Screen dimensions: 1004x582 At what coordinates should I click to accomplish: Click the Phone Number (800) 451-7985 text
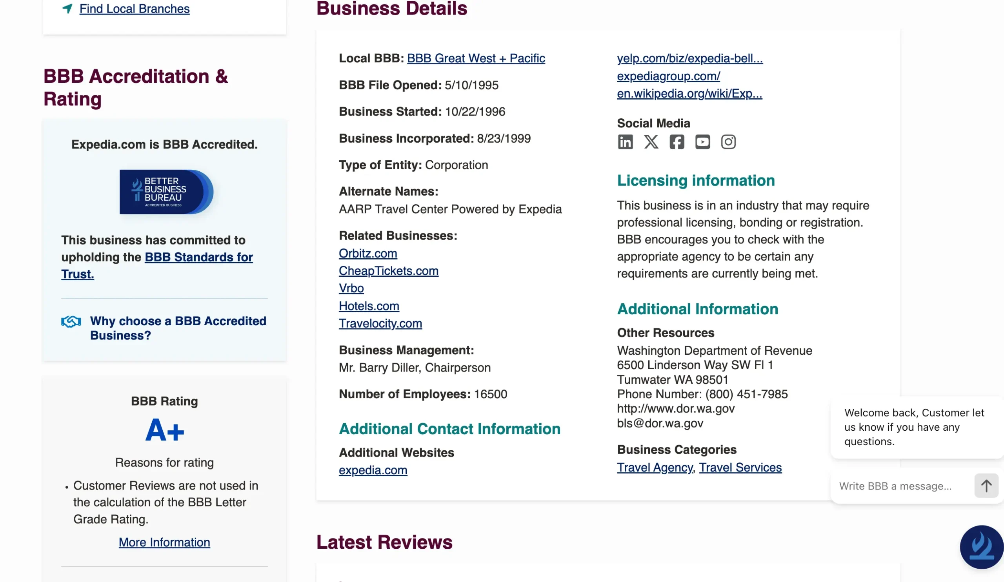pos(702,394)
